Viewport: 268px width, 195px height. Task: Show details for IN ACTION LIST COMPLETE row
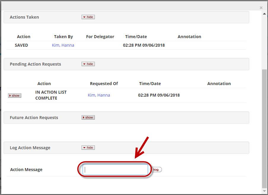[15, 95]
